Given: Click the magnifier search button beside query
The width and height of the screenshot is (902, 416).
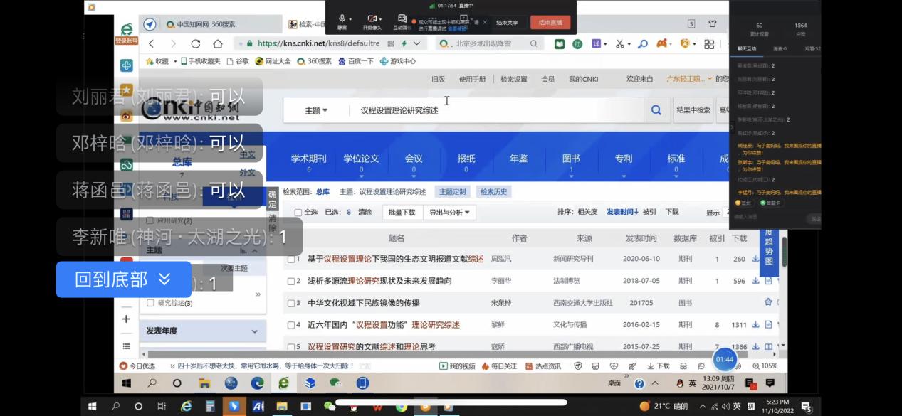Looking at the screenshot, I should pyautogui.click(x=656, y=110).
